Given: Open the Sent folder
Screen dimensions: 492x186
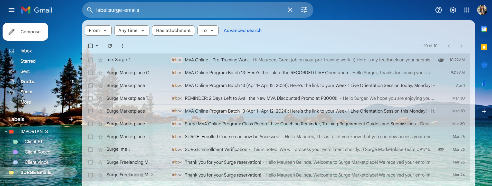Looking at the screenshot, I should (x=25, y=71).
